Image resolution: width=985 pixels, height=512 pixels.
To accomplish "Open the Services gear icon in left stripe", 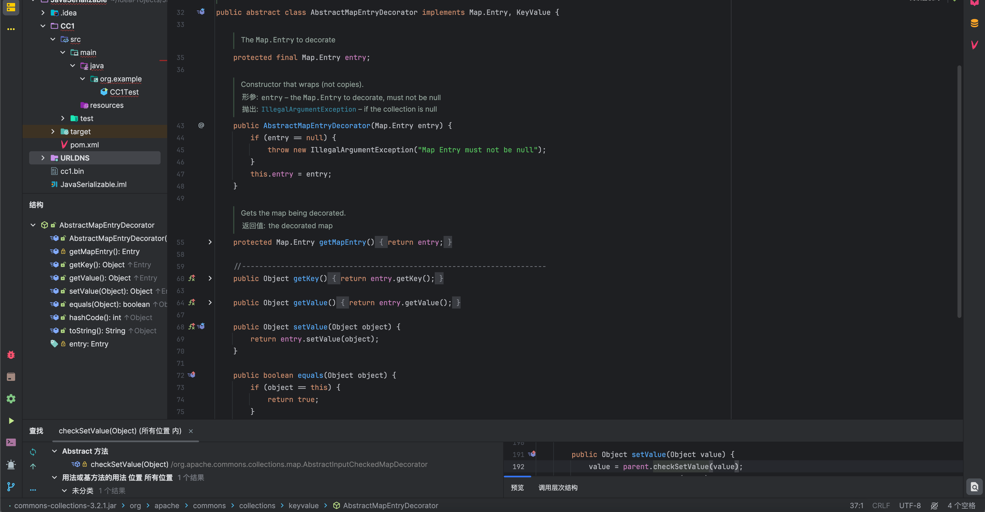I will [11, 398].
